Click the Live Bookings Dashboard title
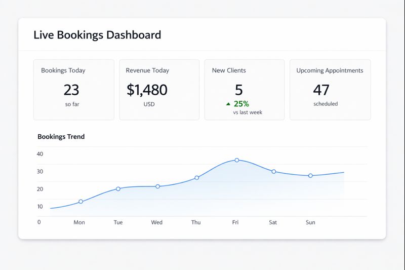 point(97,35)
